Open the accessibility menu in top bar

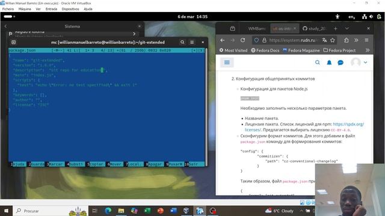[x=337, y=17]
